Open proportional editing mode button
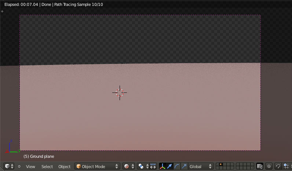Viewport: 292px width, 171px height. click(x=269, y=166)
